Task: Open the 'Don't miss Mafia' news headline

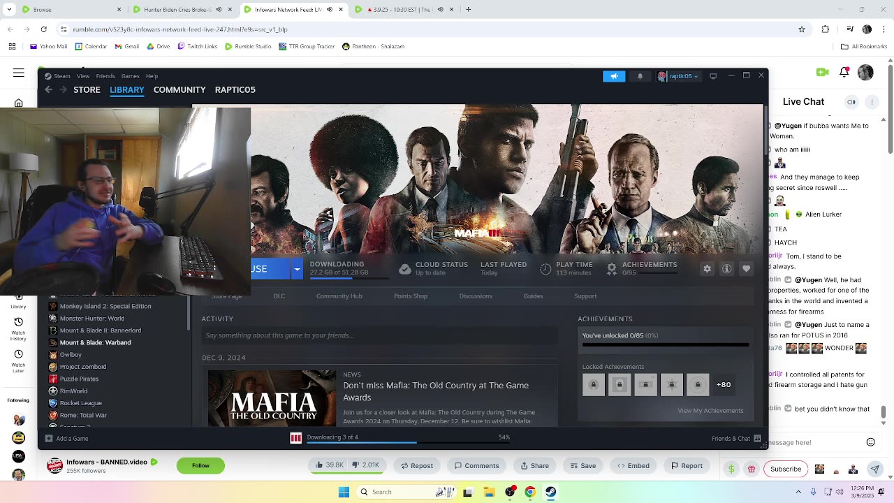Action: [x=436, y=391]
